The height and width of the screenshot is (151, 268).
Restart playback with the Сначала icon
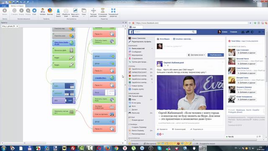[x=14, y=10]
